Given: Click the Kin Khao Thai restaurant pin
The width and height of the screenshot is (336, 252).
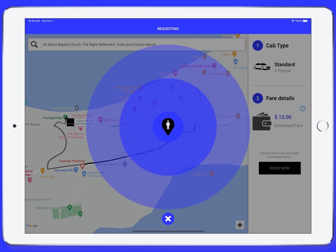Looking at the screenshot, I should point(238,116).
